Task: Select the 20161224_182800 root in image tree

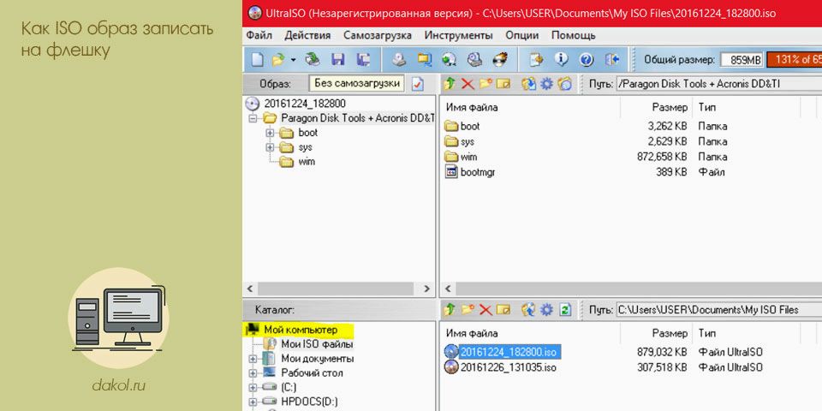Action: tap(305, 104)
